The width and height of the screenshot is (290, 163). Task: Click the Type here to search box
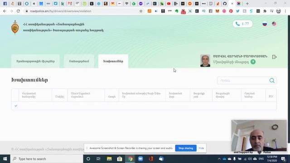47,159
